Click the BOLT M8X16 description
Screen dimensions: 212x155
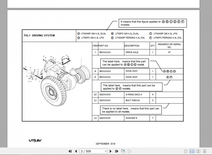(x=132, y=100)
